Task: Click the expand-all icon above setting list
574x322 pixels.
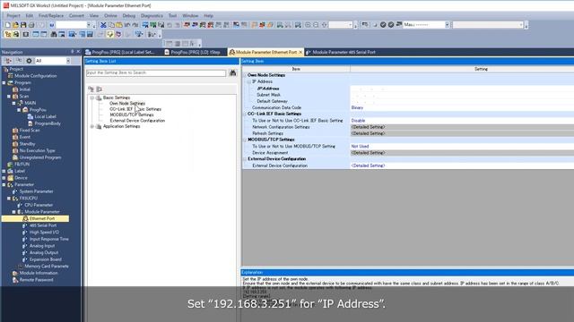Action: click(91, 89)
